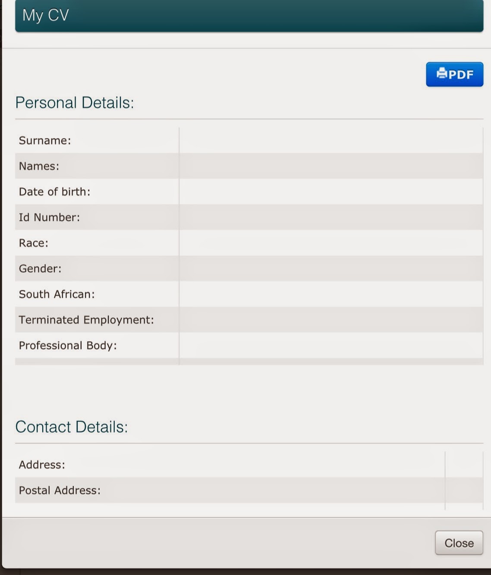
Task: Click the Id Number row label
Action: point(49,217)
